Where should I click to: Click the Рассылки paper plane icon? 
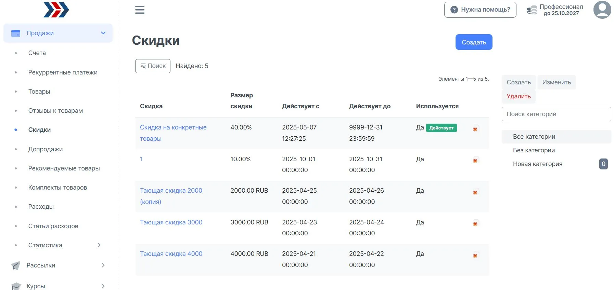[x=16, y=265]
